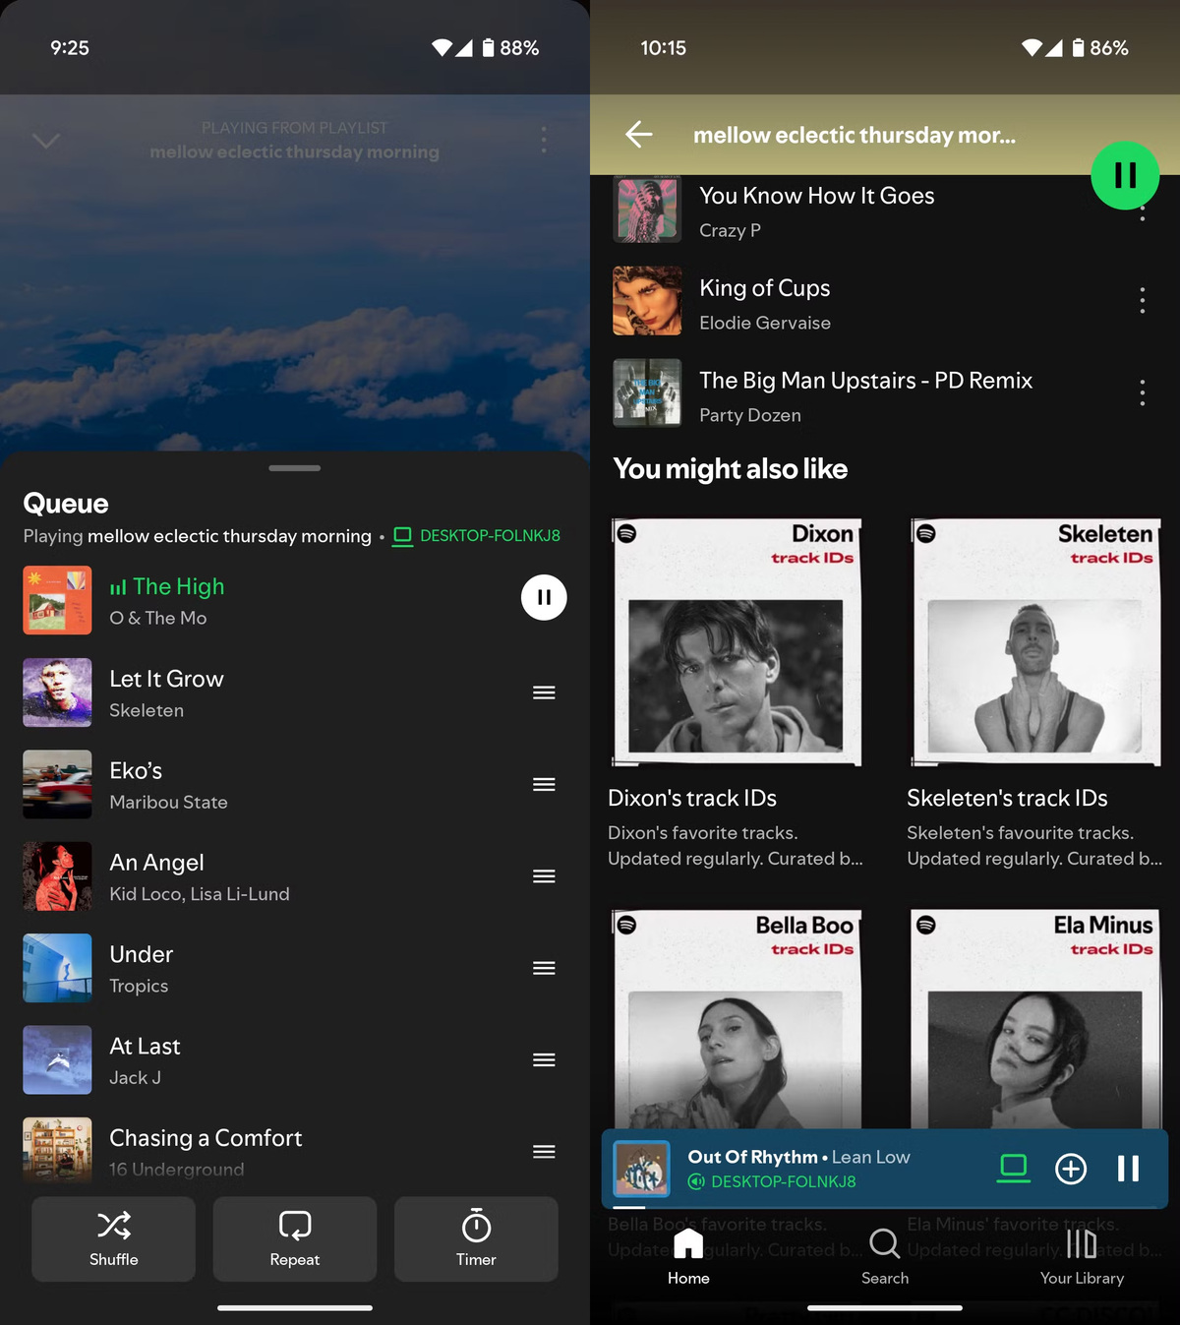Image resolution: width=1180 pixels, height=1325 pixels.
Task: Open the Dixon's track IDs title link
Action: 692,798
